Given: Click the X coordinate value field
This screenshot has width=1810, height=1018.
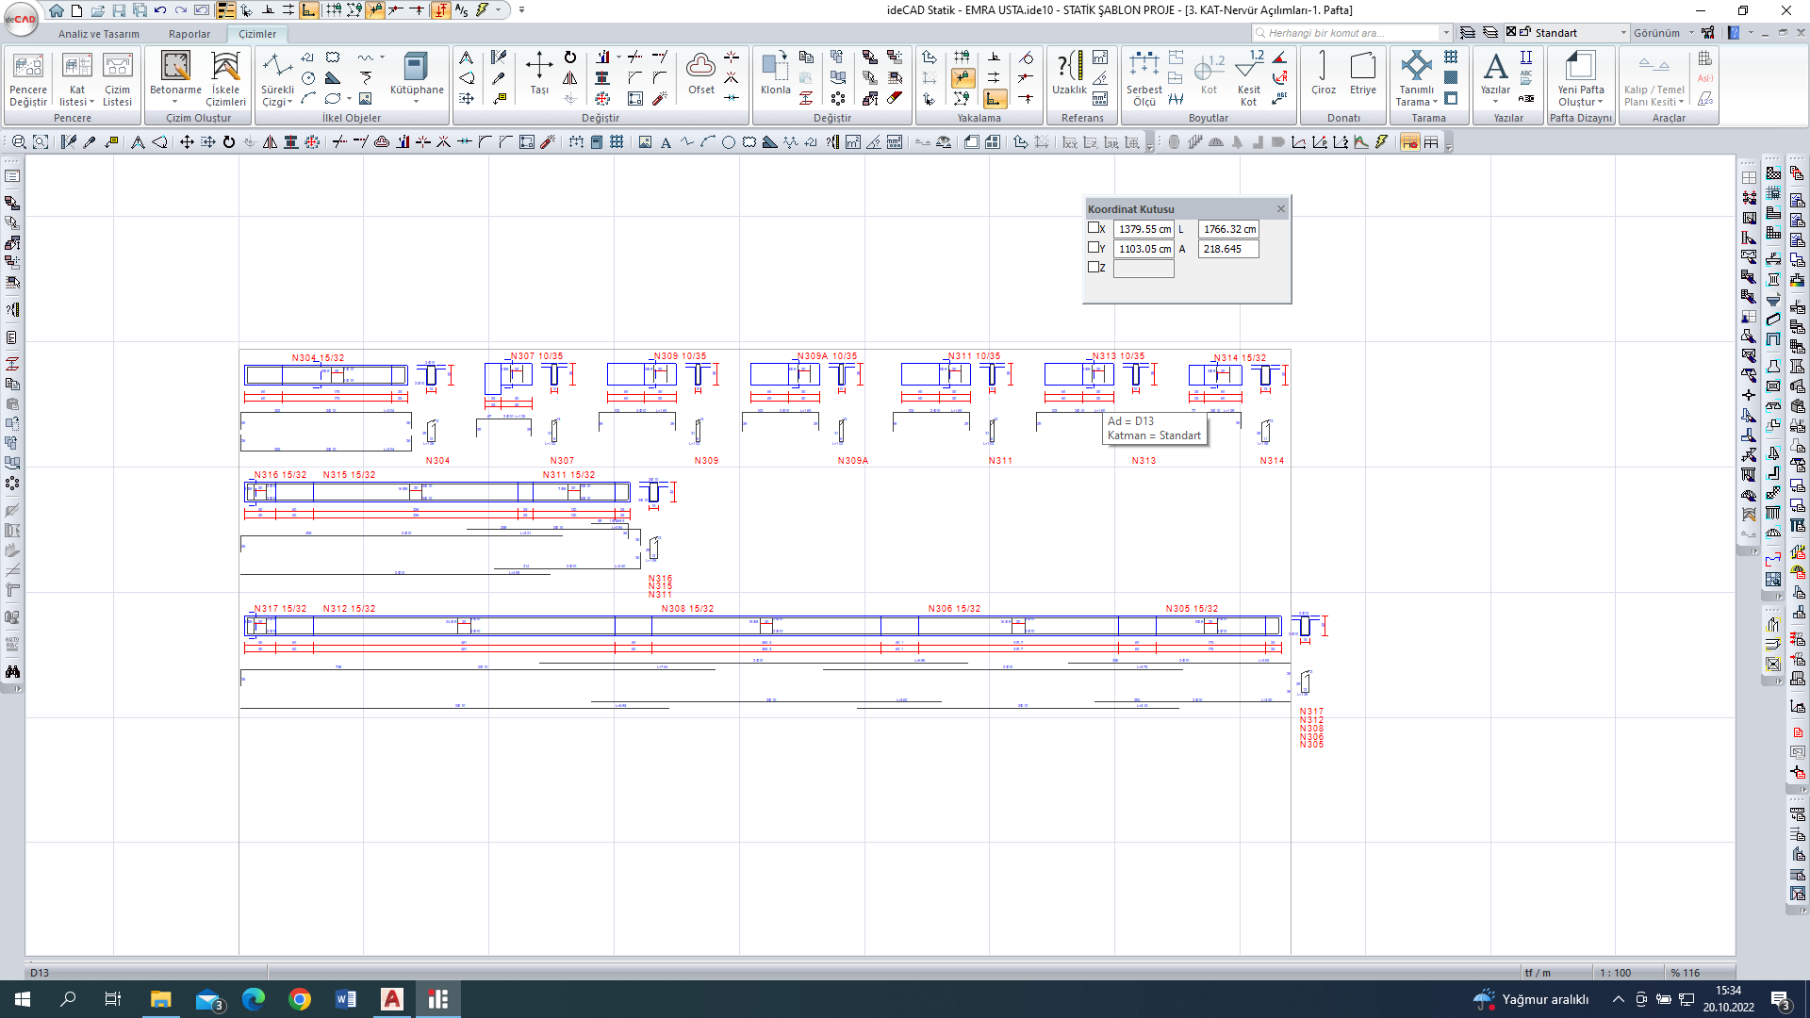Looking at the screenshot, I should click(1144, 229).
